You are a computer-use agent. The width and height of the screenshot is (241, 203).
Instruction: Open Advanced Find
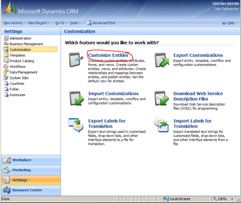click(x=101, y=23)
